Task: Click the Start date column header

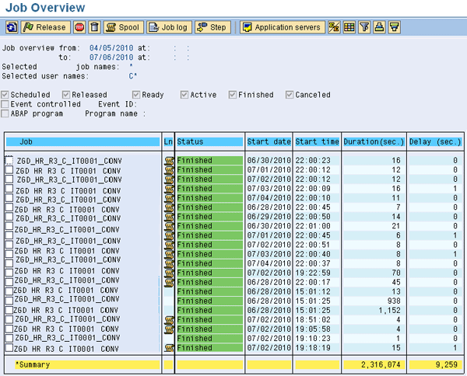Action: pyautogui.click(x=269, y=142)
